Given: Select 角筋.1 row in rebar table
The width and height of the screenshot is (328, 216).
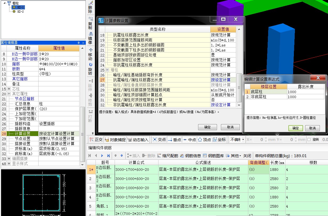Looking at the screenshot, I should pyautogui.click(x=207, y=206).
